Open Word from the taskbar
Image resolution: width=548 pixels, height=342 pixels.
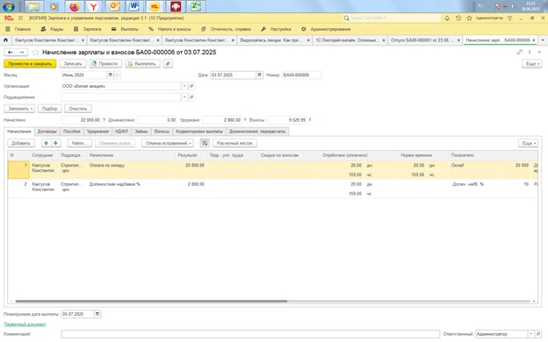(134, 6)
